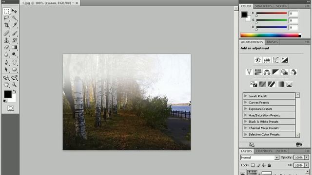Add an Exposure adjustment
The height and width of the screenshot is (175, 312).
pos(285,60)
